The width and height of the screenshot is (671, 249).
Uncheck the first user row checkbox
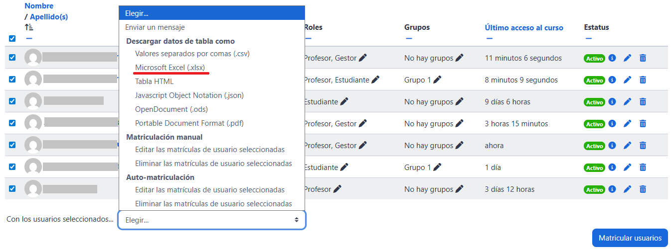12,58
